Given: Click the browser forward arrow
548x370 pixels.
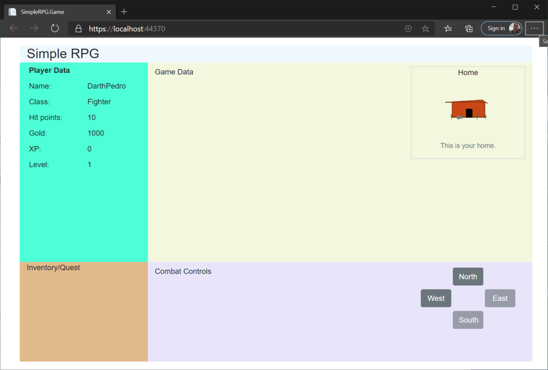Looking at the screenshot, I should (x=34, y=28).
